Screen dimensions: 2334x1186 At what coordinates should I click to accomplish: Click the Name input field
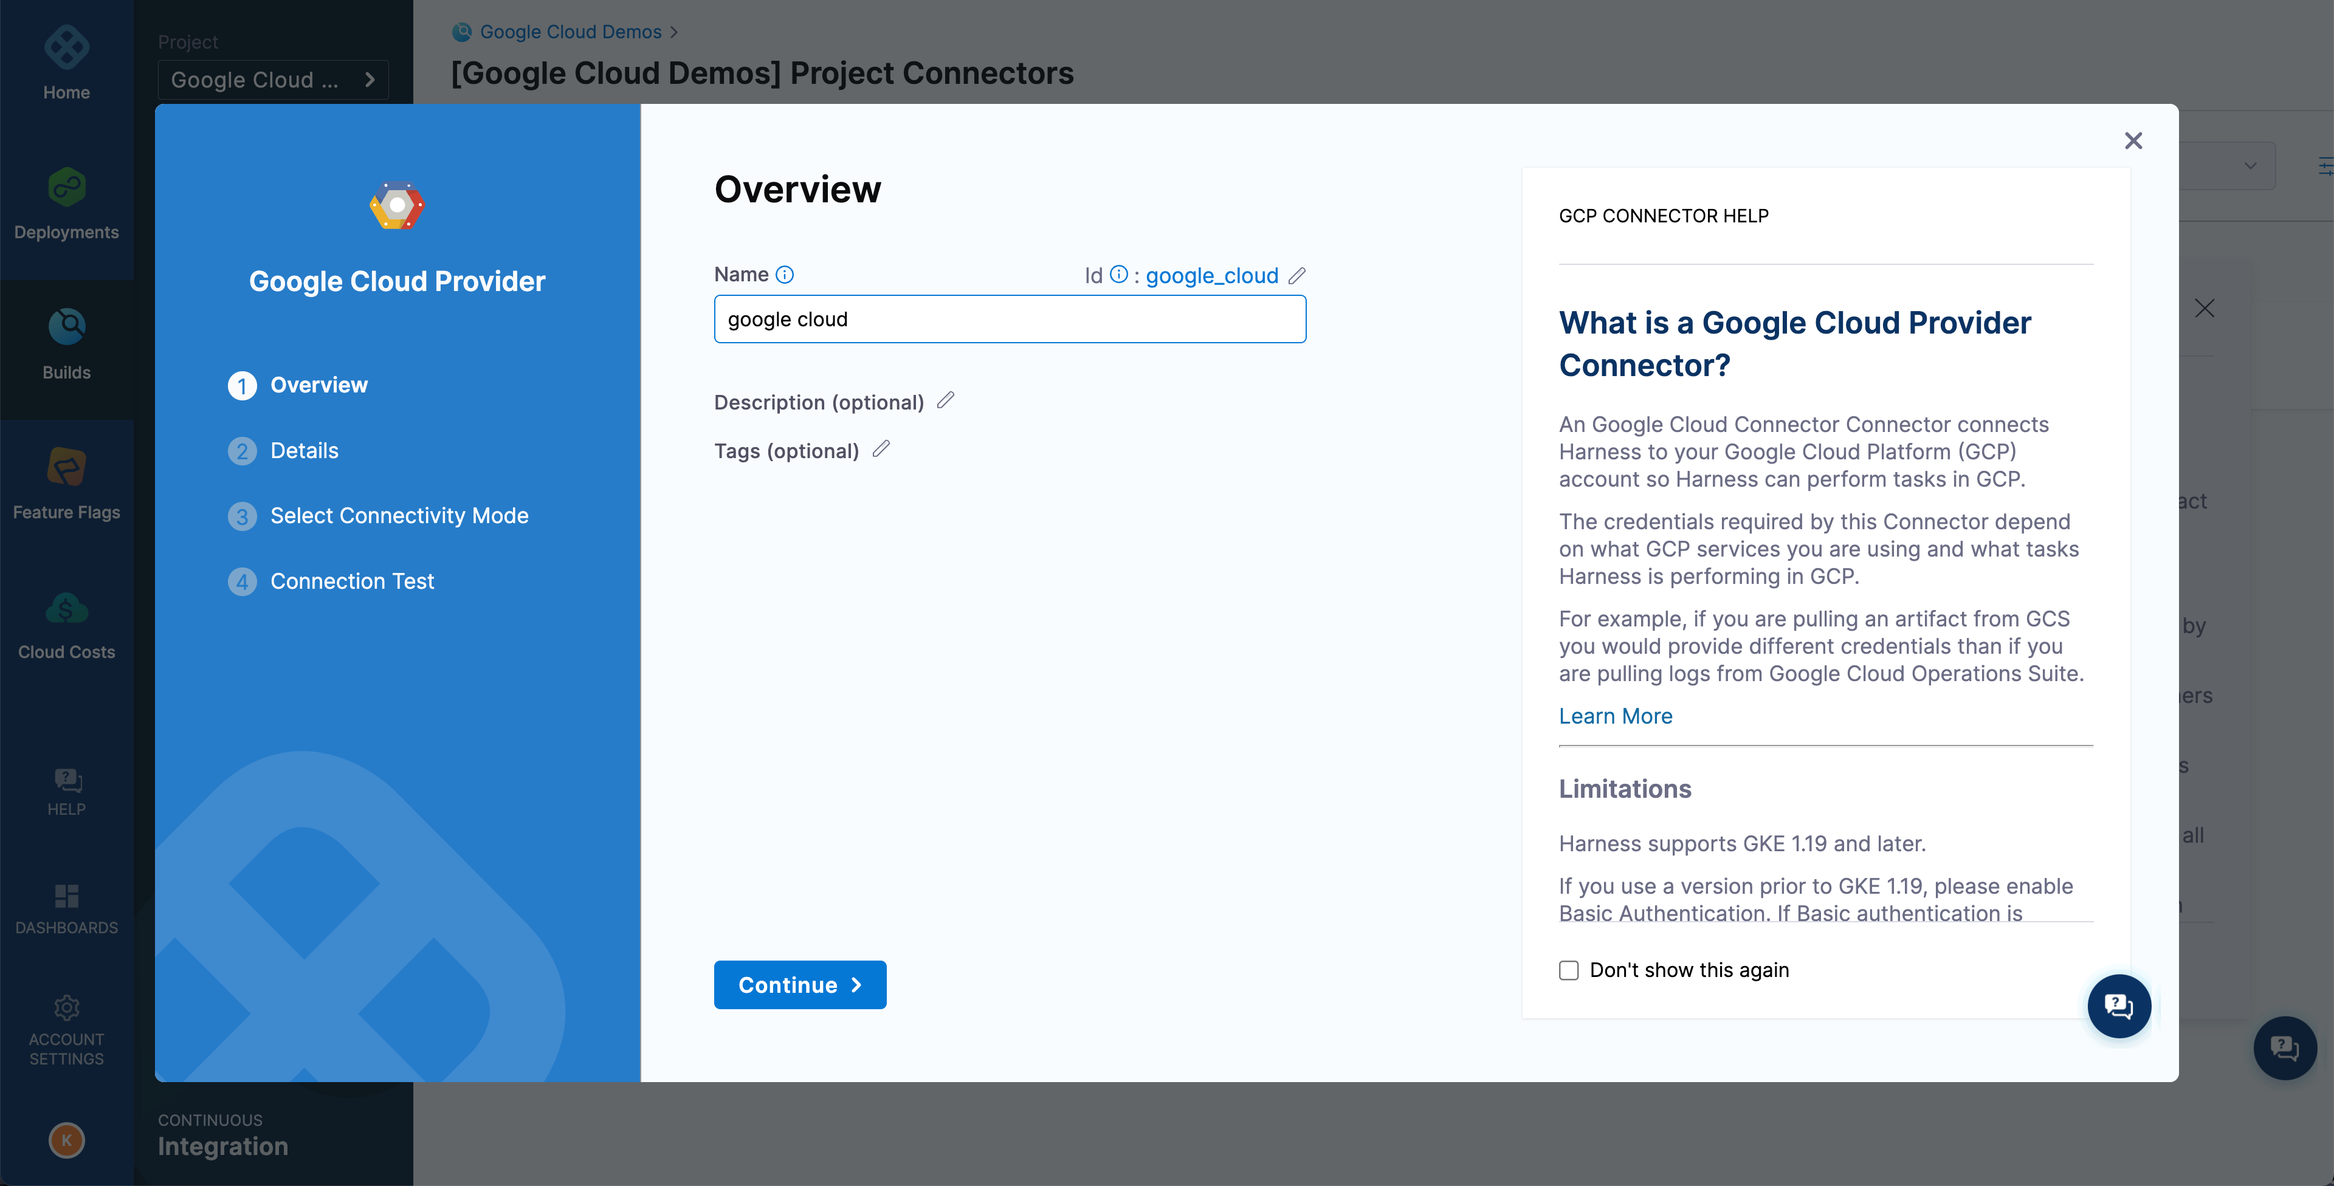(x=1009, y=319)
